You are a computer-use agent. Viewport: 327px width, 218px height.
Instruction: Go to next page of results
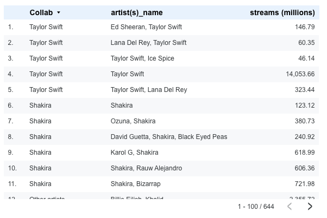coord(310,206)
